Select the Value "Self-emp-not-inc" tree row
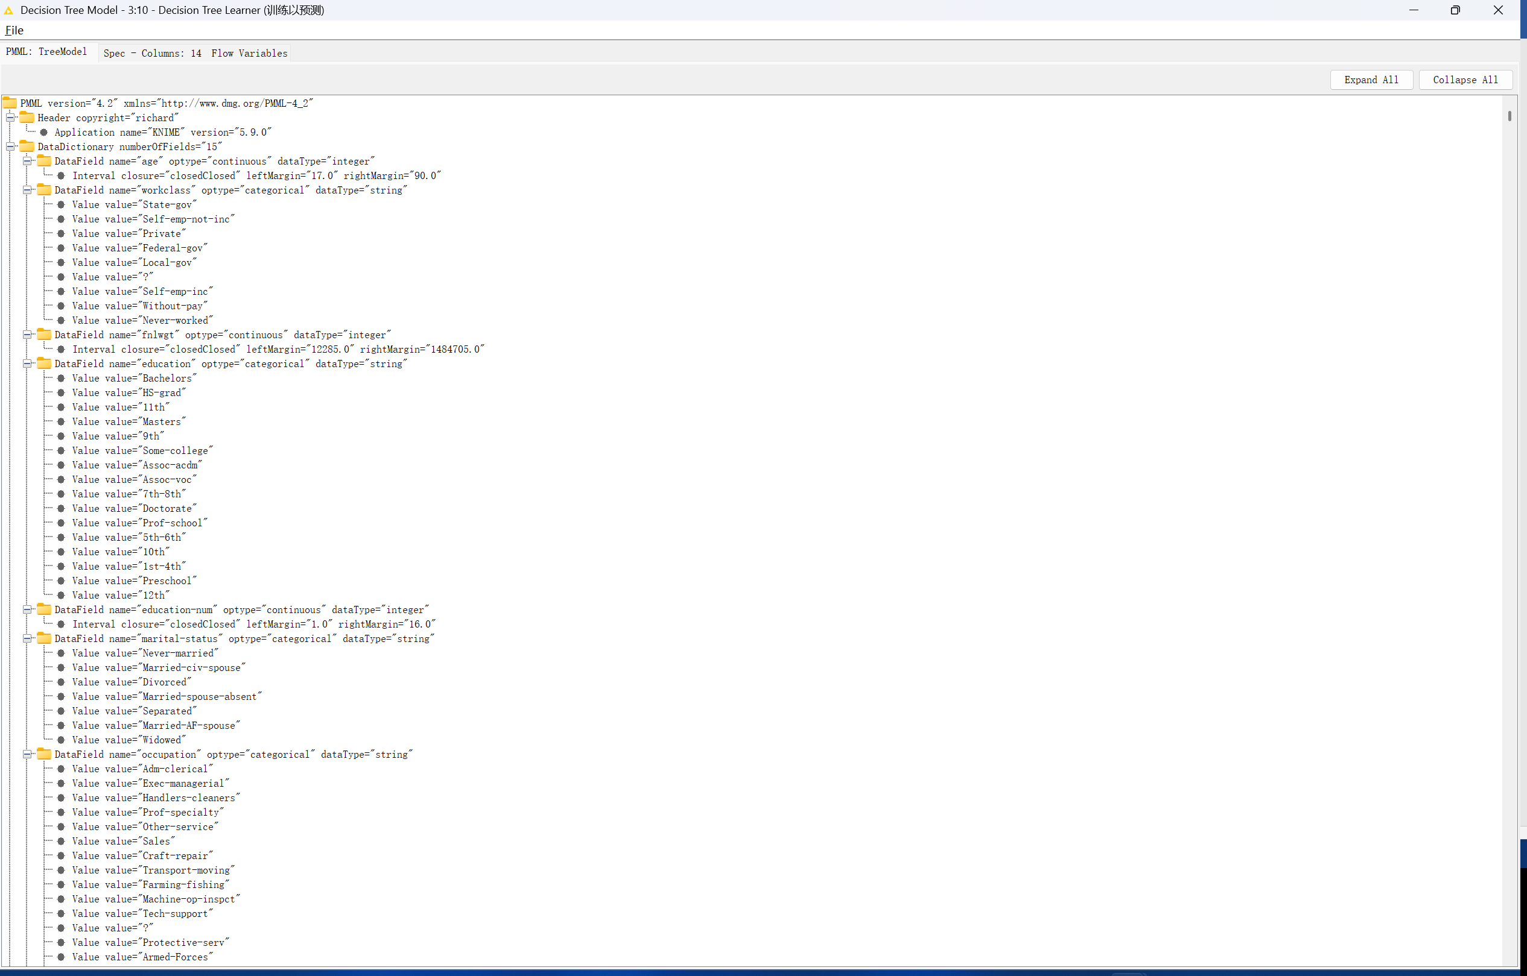The width and height of the screenshot is (1527, 976). pyautogui.click(x=152, y=219)
